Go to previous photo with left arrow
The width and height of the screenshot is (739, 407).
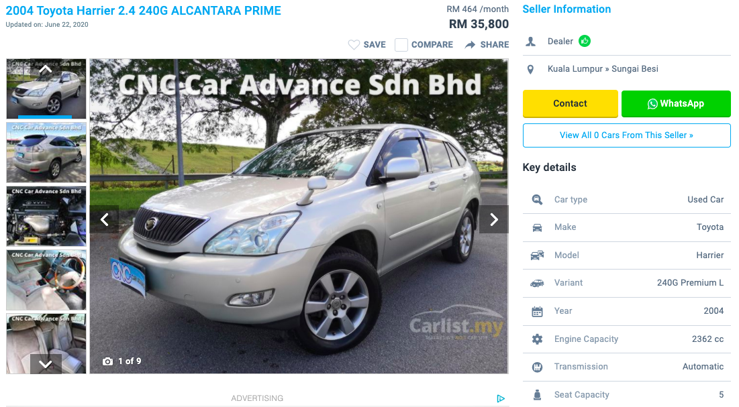tap(105, 219)
